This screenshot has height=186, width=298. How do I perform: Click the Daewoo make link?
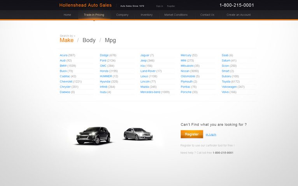tap(65, 92)
